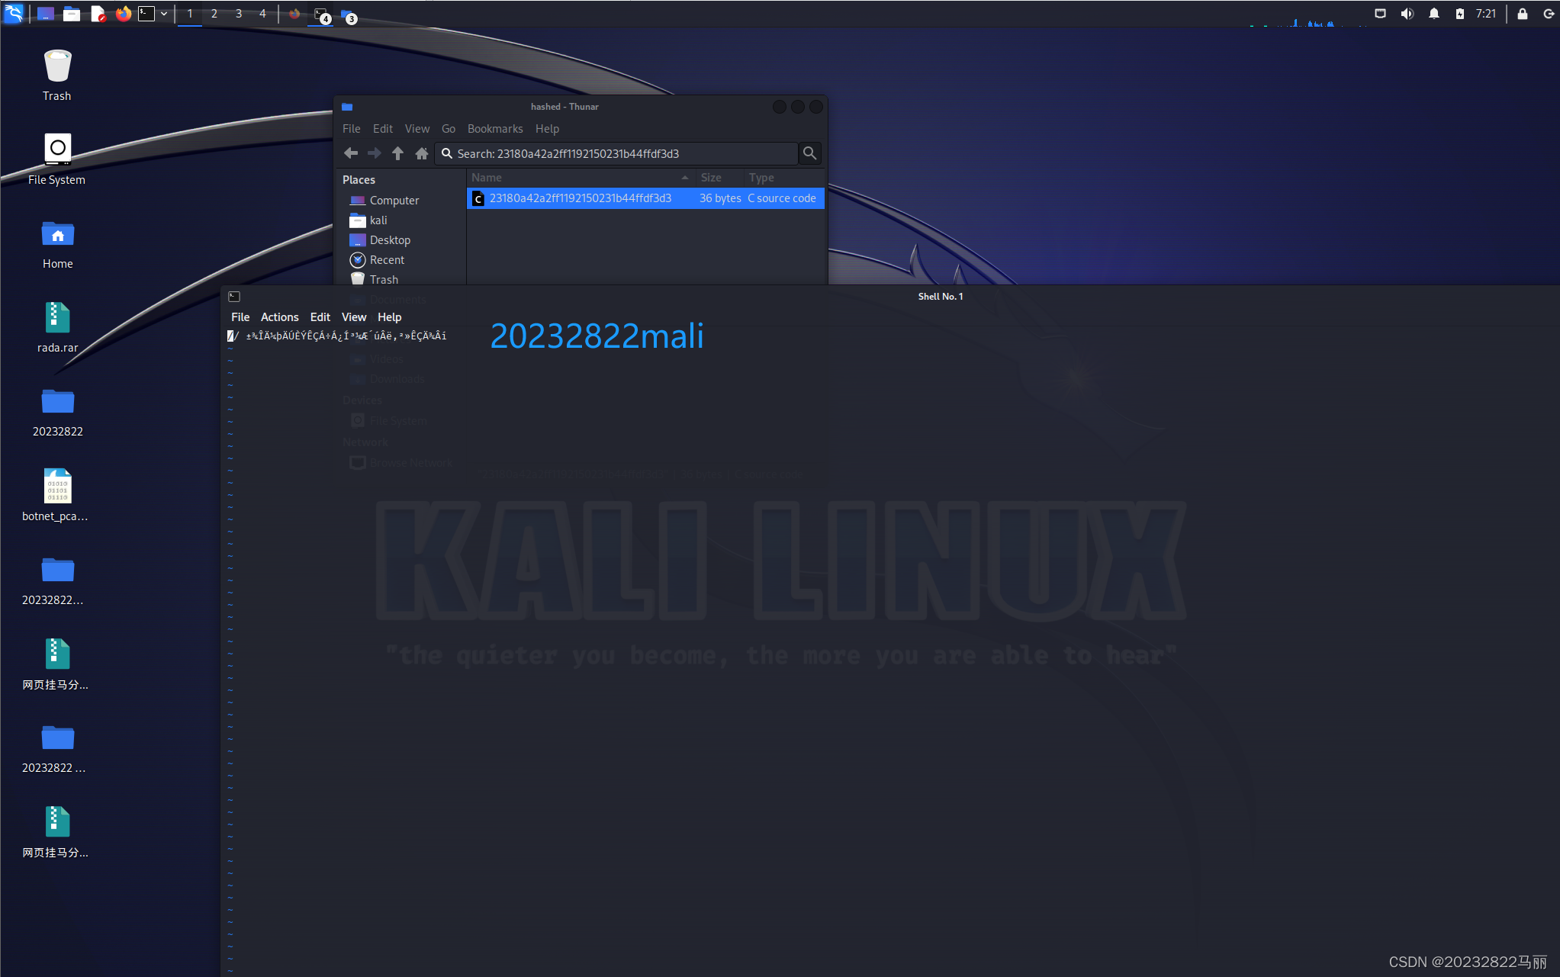The height and width of the screenshot is (977, 1560).
Task: Launch Firefox from the panel launcher
Action: pos(123,14)
